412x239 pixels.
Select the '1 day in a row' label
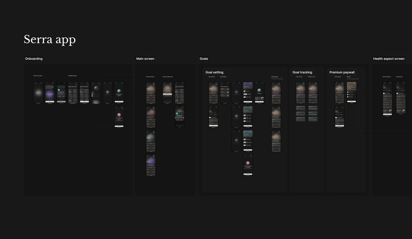point(299,77)
